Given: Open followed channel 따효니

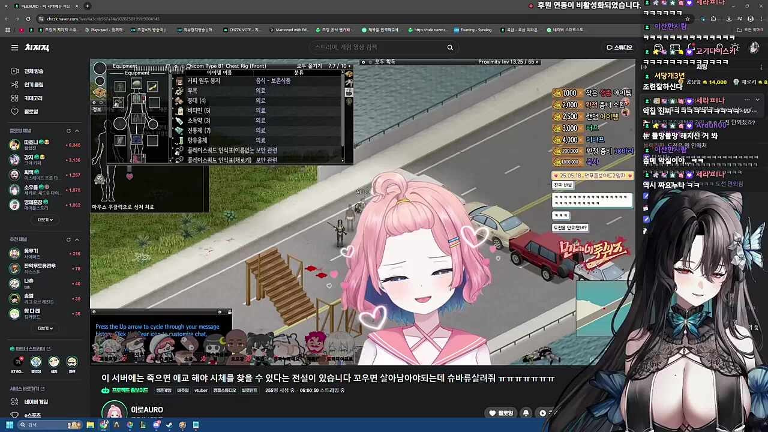Looking at the screenshot, I should [x=44, y=145].
